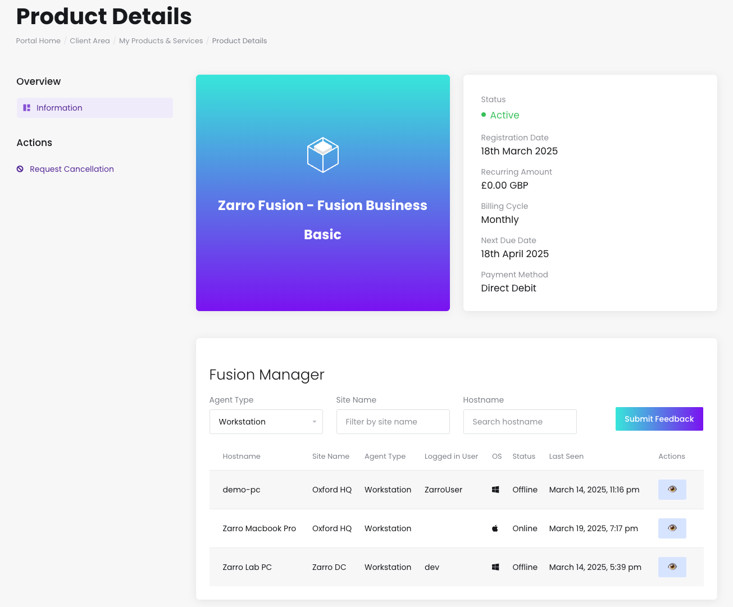Select the demo-pc hostname cell
This screenshot has width=733, height=607.
tap(242, 490)
